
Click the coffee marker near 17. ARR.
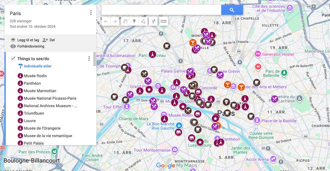[166, 46]
